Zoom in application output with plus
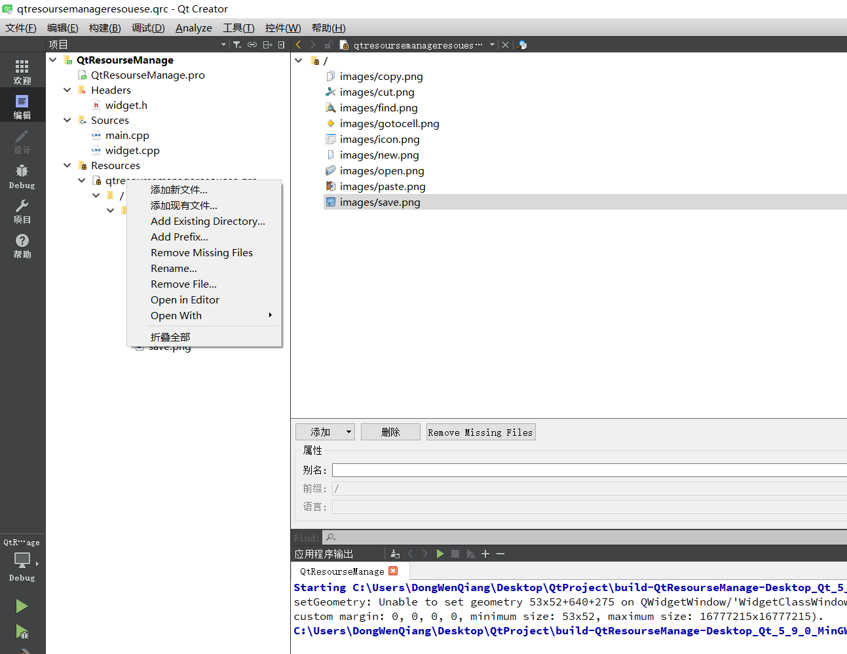 485,554
